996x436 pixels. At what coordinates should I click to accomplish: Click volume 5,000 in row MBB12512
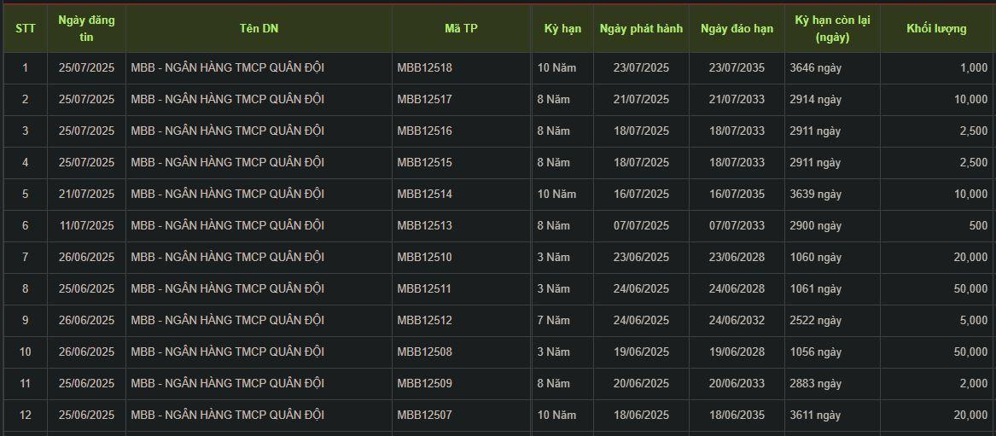[x=975, y=321]
